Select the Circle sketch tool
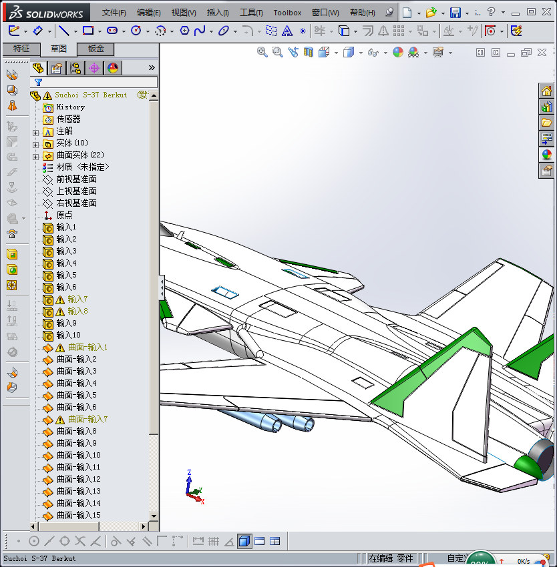The height and width of the screenshot is (567, 557). click(136, 31)
